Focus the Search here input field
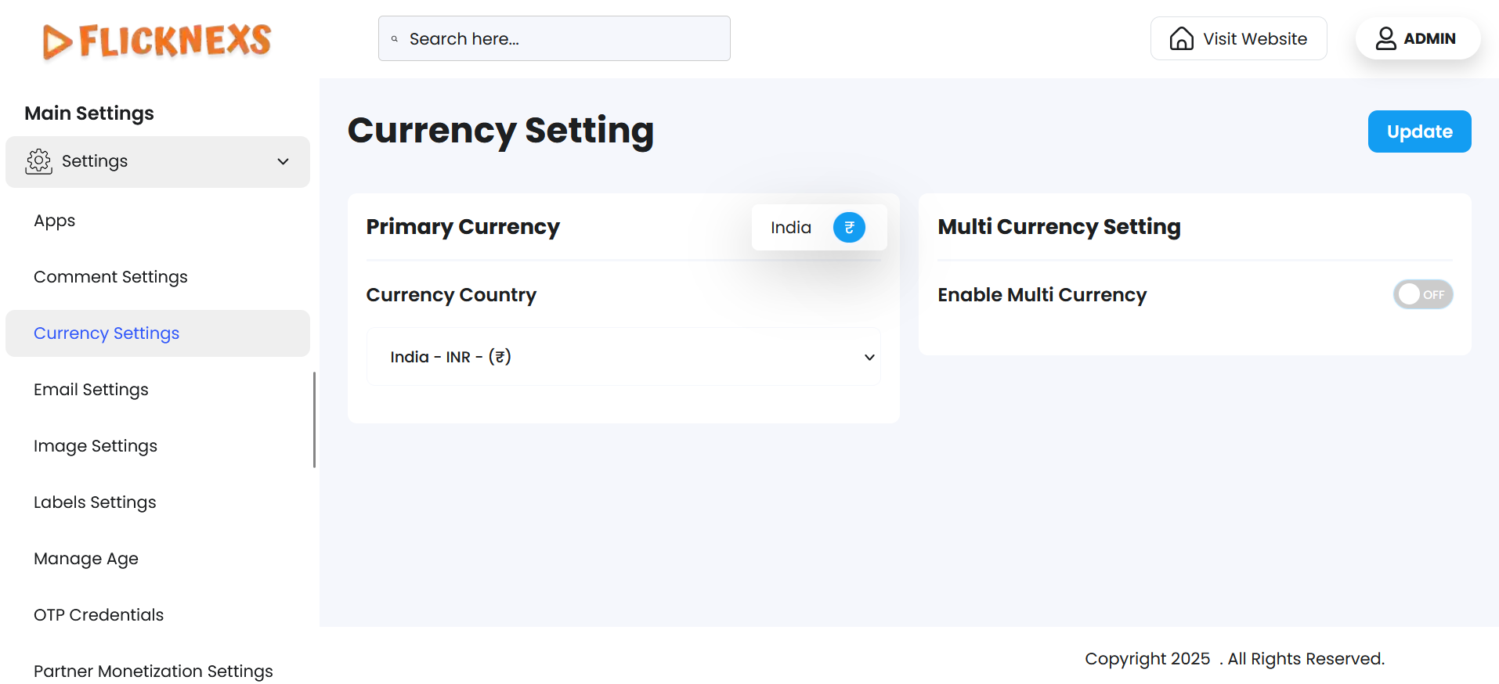 [564, 39]
